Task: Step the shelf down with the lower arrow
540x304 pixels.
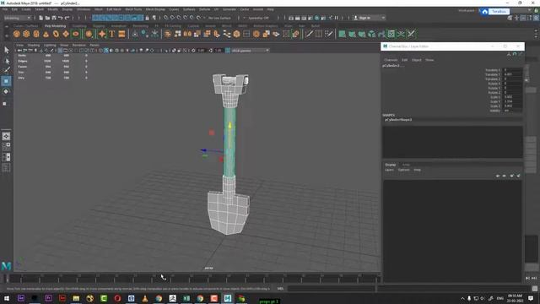Action: tap(537, 37)
